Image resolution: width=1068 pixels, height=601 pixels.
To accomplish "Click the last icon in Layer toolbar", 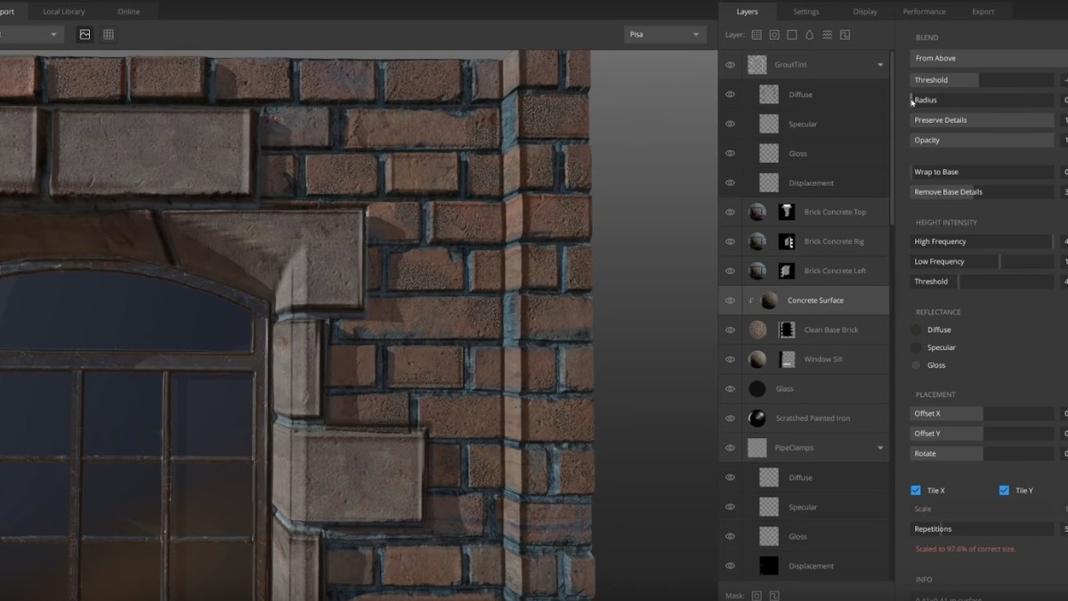I will point(845,35).
